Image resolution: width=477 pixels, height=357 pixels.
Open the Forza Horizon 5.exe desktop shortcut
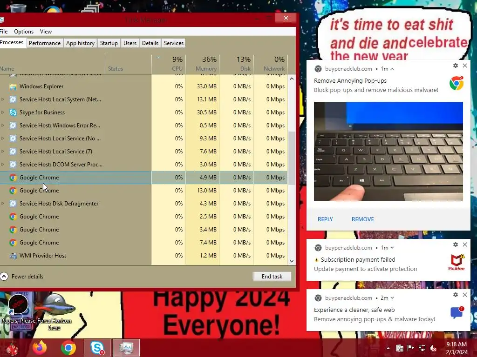pos(55,312)
